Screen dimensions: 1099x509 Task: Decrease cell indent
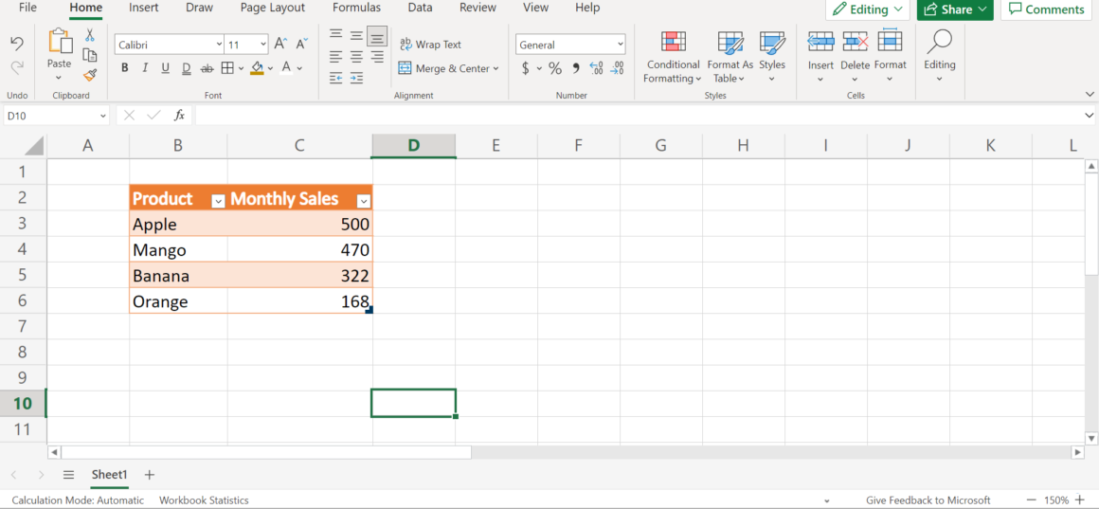pos(336,77)
